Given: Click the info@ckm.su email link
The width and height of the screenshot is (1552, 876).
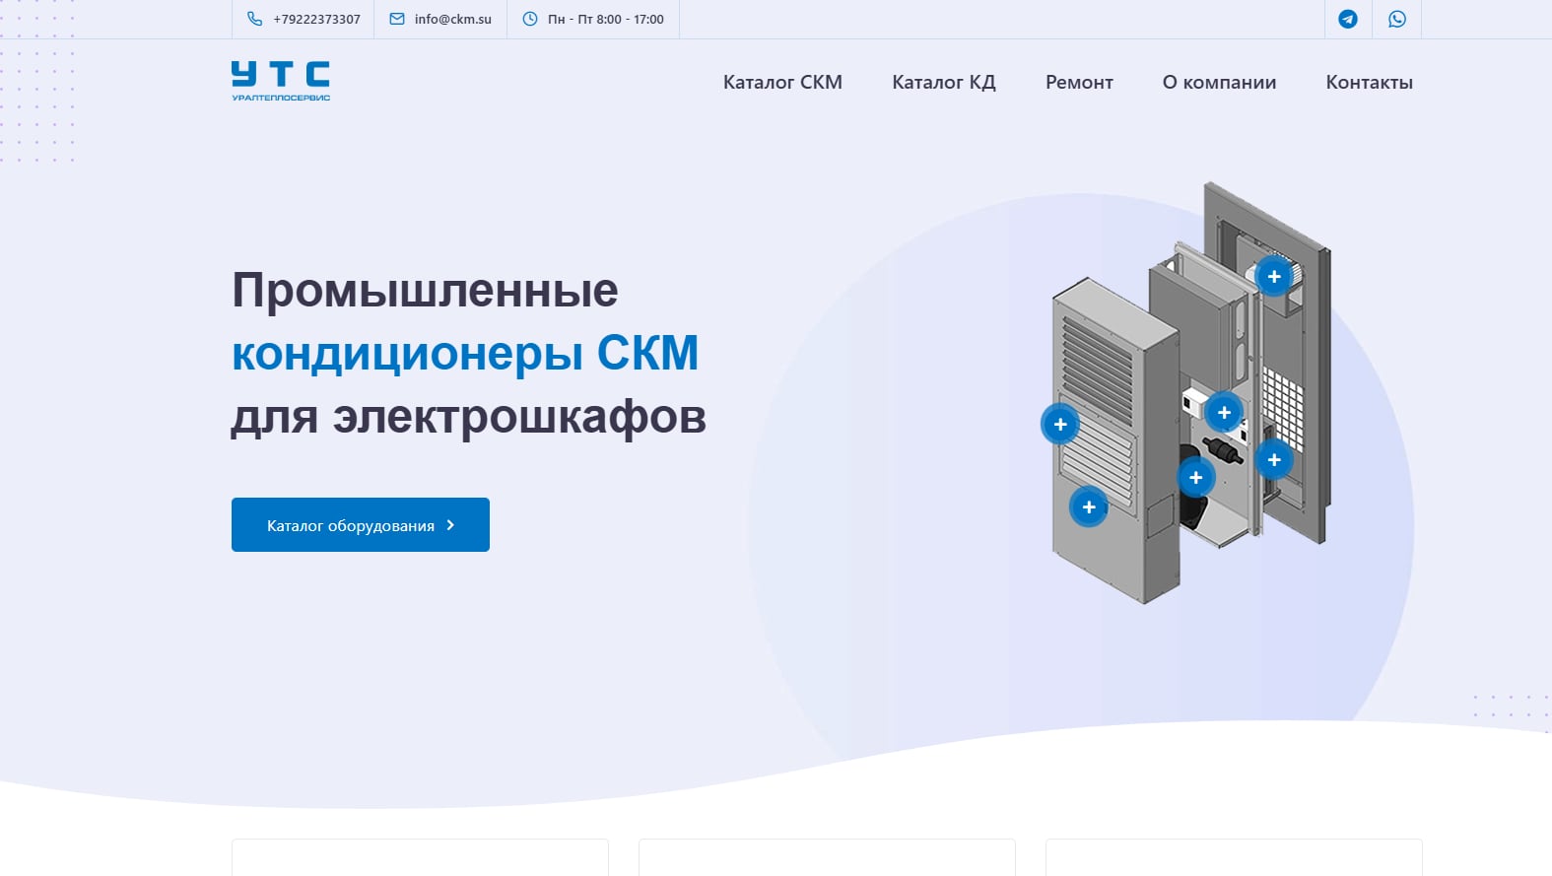Looking at the screenshot, I should click(x=453, y=19).
